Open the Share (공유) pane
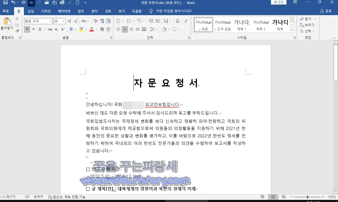The image size is (338, 202). (326, 11)
